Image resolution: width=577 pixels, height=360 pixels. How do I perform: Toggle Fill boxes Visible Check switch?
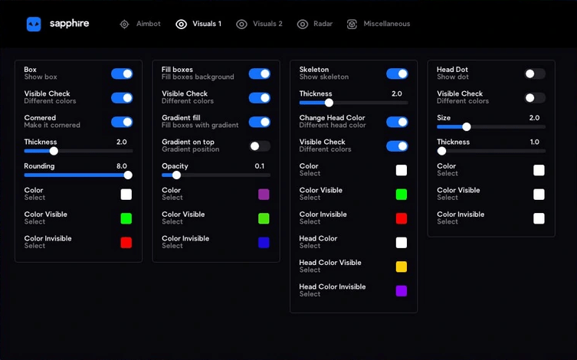[x=260, y=98]
